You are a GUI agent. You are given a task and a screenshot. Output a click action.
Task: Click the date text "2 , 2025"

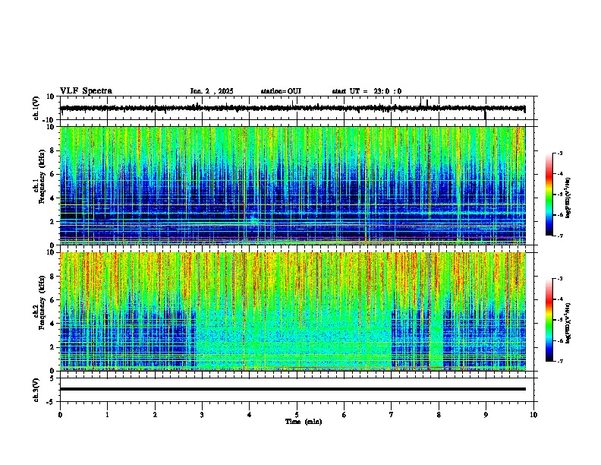pyautogui.click(x=219, y=91)
